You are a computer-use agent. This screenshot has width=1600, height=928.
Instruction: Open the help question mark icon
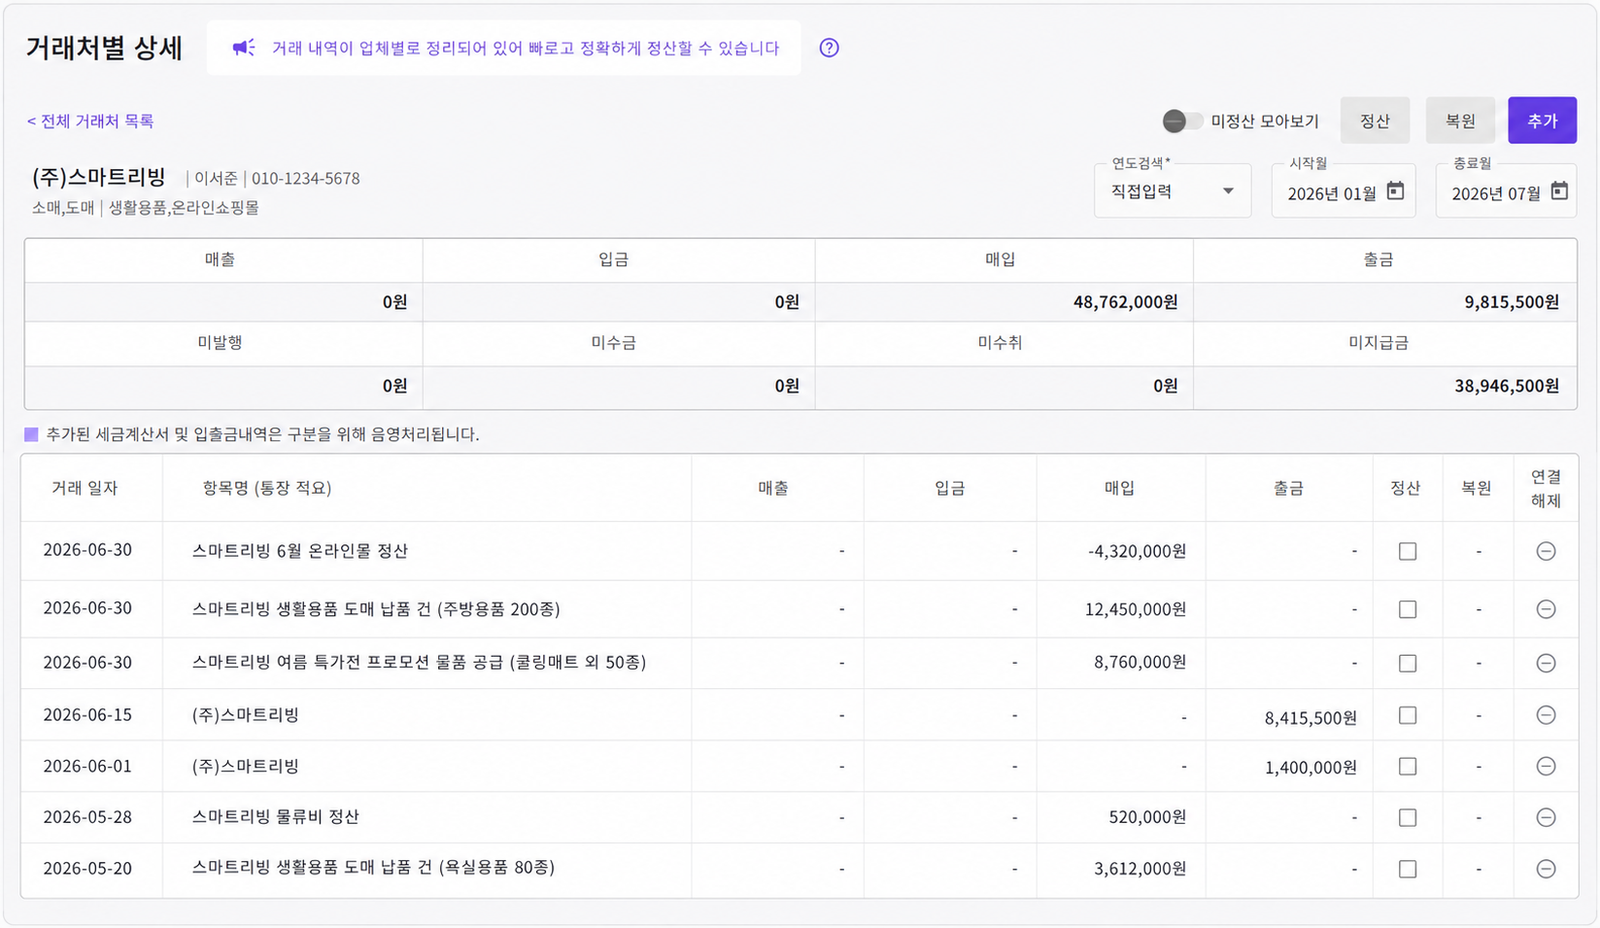point(829,48)
